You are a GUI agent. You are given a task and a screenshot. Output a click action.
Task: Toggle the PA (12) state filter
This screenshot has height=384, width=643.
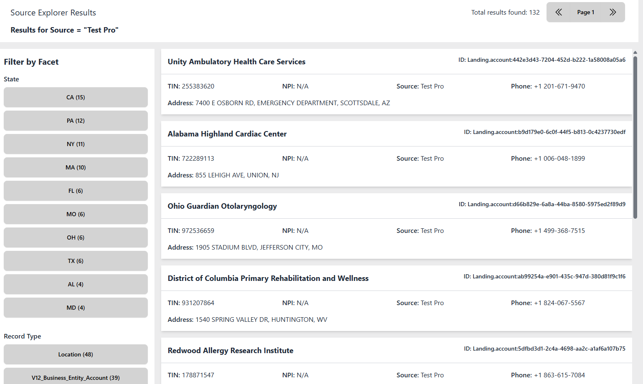click(x=76, y=121)
